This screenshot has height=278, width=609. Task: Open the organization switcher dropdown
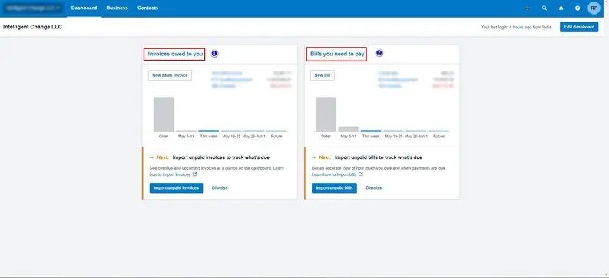tap(32, 8)
